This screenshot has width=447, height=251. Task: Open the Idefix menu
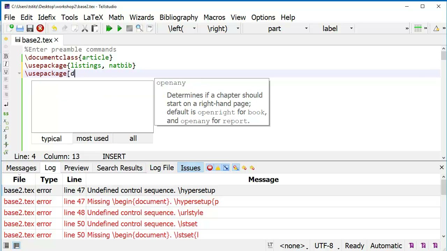(47, 17)
